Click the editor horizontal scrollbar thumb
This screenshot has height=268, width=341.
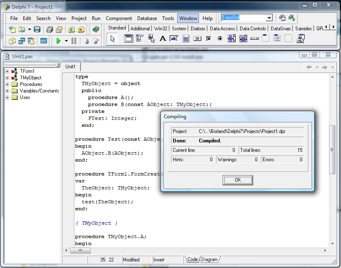pyautogui.click(x=80, y=250)
